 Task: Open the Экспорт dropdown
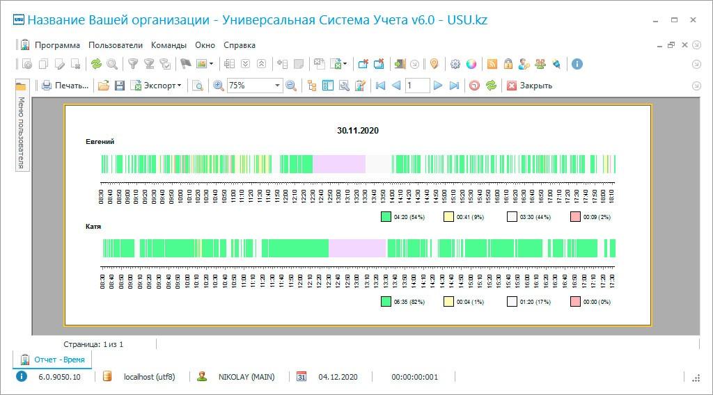click(156, 86)
